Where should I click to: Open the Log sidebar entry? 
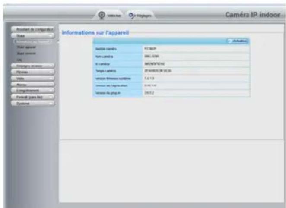pos(19,60)
